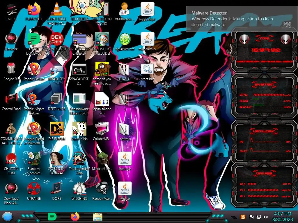298x223 pixels.
Task: Select The Legend of Zilda shortcut
Action: click(79, 164)
